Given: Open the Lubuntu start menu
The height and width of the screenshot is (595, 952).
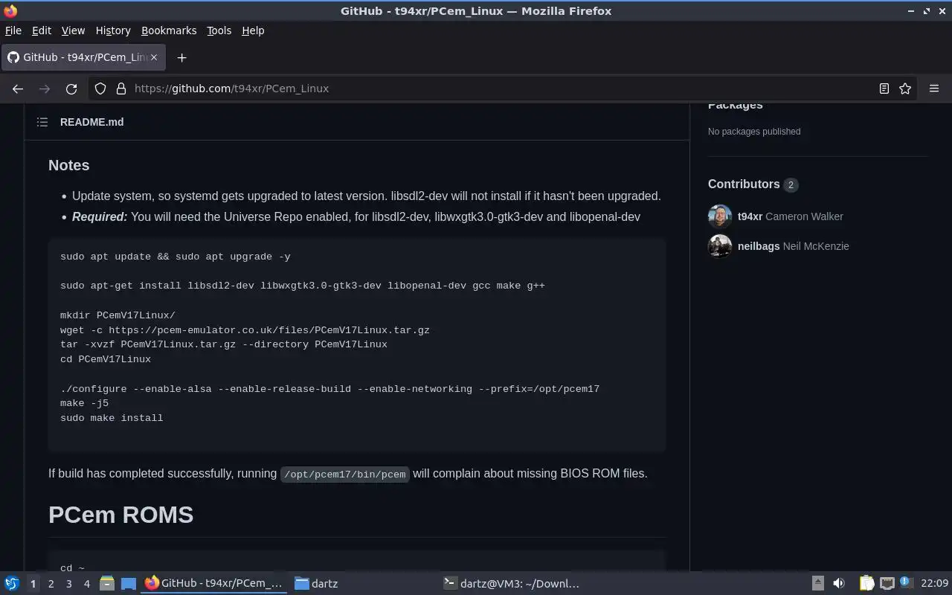Looking at the screenshot, I should click(x=11, y=584).
